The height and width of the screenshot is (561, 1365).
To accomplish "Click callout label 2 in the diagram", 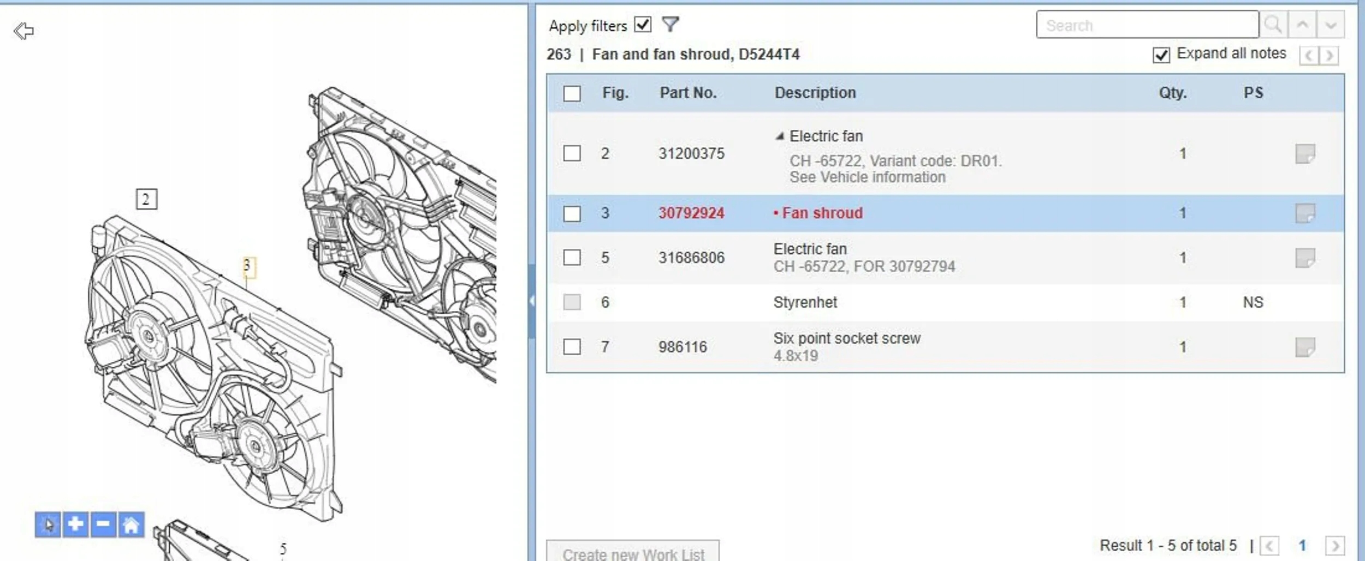I will point(146,199).
